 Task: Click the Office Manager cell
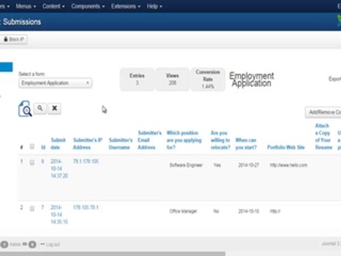[183, 211]
